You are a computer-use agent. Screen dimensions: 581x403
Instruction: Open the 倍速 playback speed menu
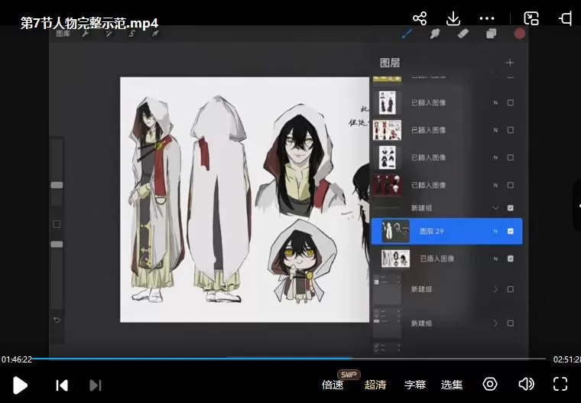pyautogui.click(x=333, y=385)
